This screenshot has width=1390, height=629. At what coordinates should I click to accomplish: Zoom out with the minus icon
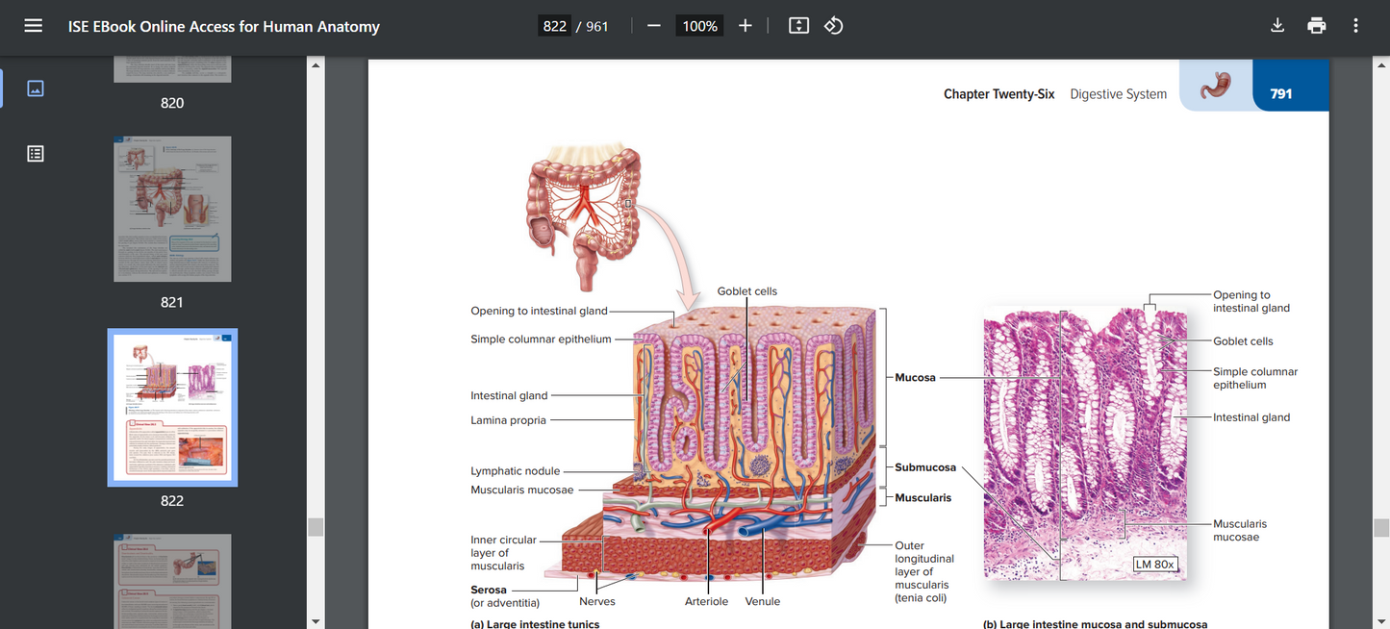pos(653,25)
